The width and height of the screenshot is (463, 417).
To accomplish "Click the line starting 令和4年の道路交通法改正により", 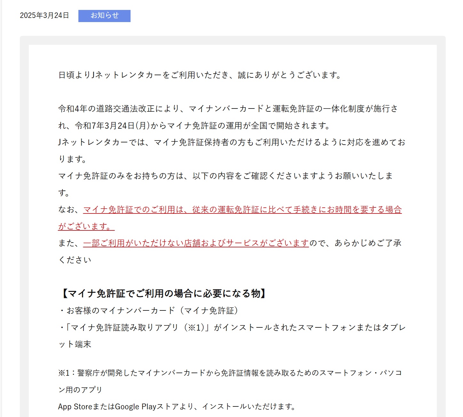I will click(x=228, y=109).
